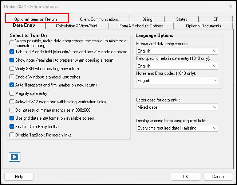Click the blue play video icon
237x185 pixels.
tap(15, 157)
